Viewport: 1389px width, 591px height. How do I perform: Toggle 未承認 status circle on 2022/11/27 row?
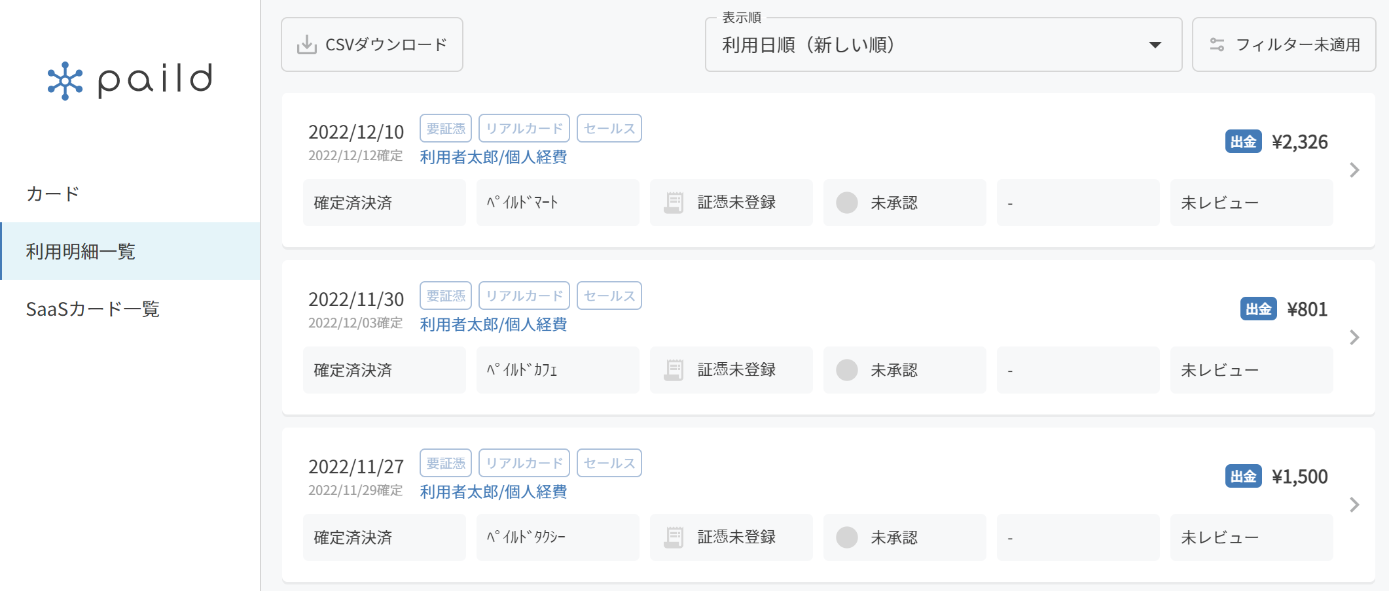click(847, 537)
